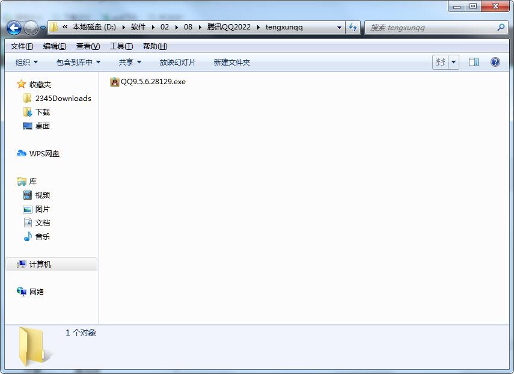The height and width of the screenshot is (374, 514).
Task: Select 计算机 in navigation pane
Action: click(40, 264)
